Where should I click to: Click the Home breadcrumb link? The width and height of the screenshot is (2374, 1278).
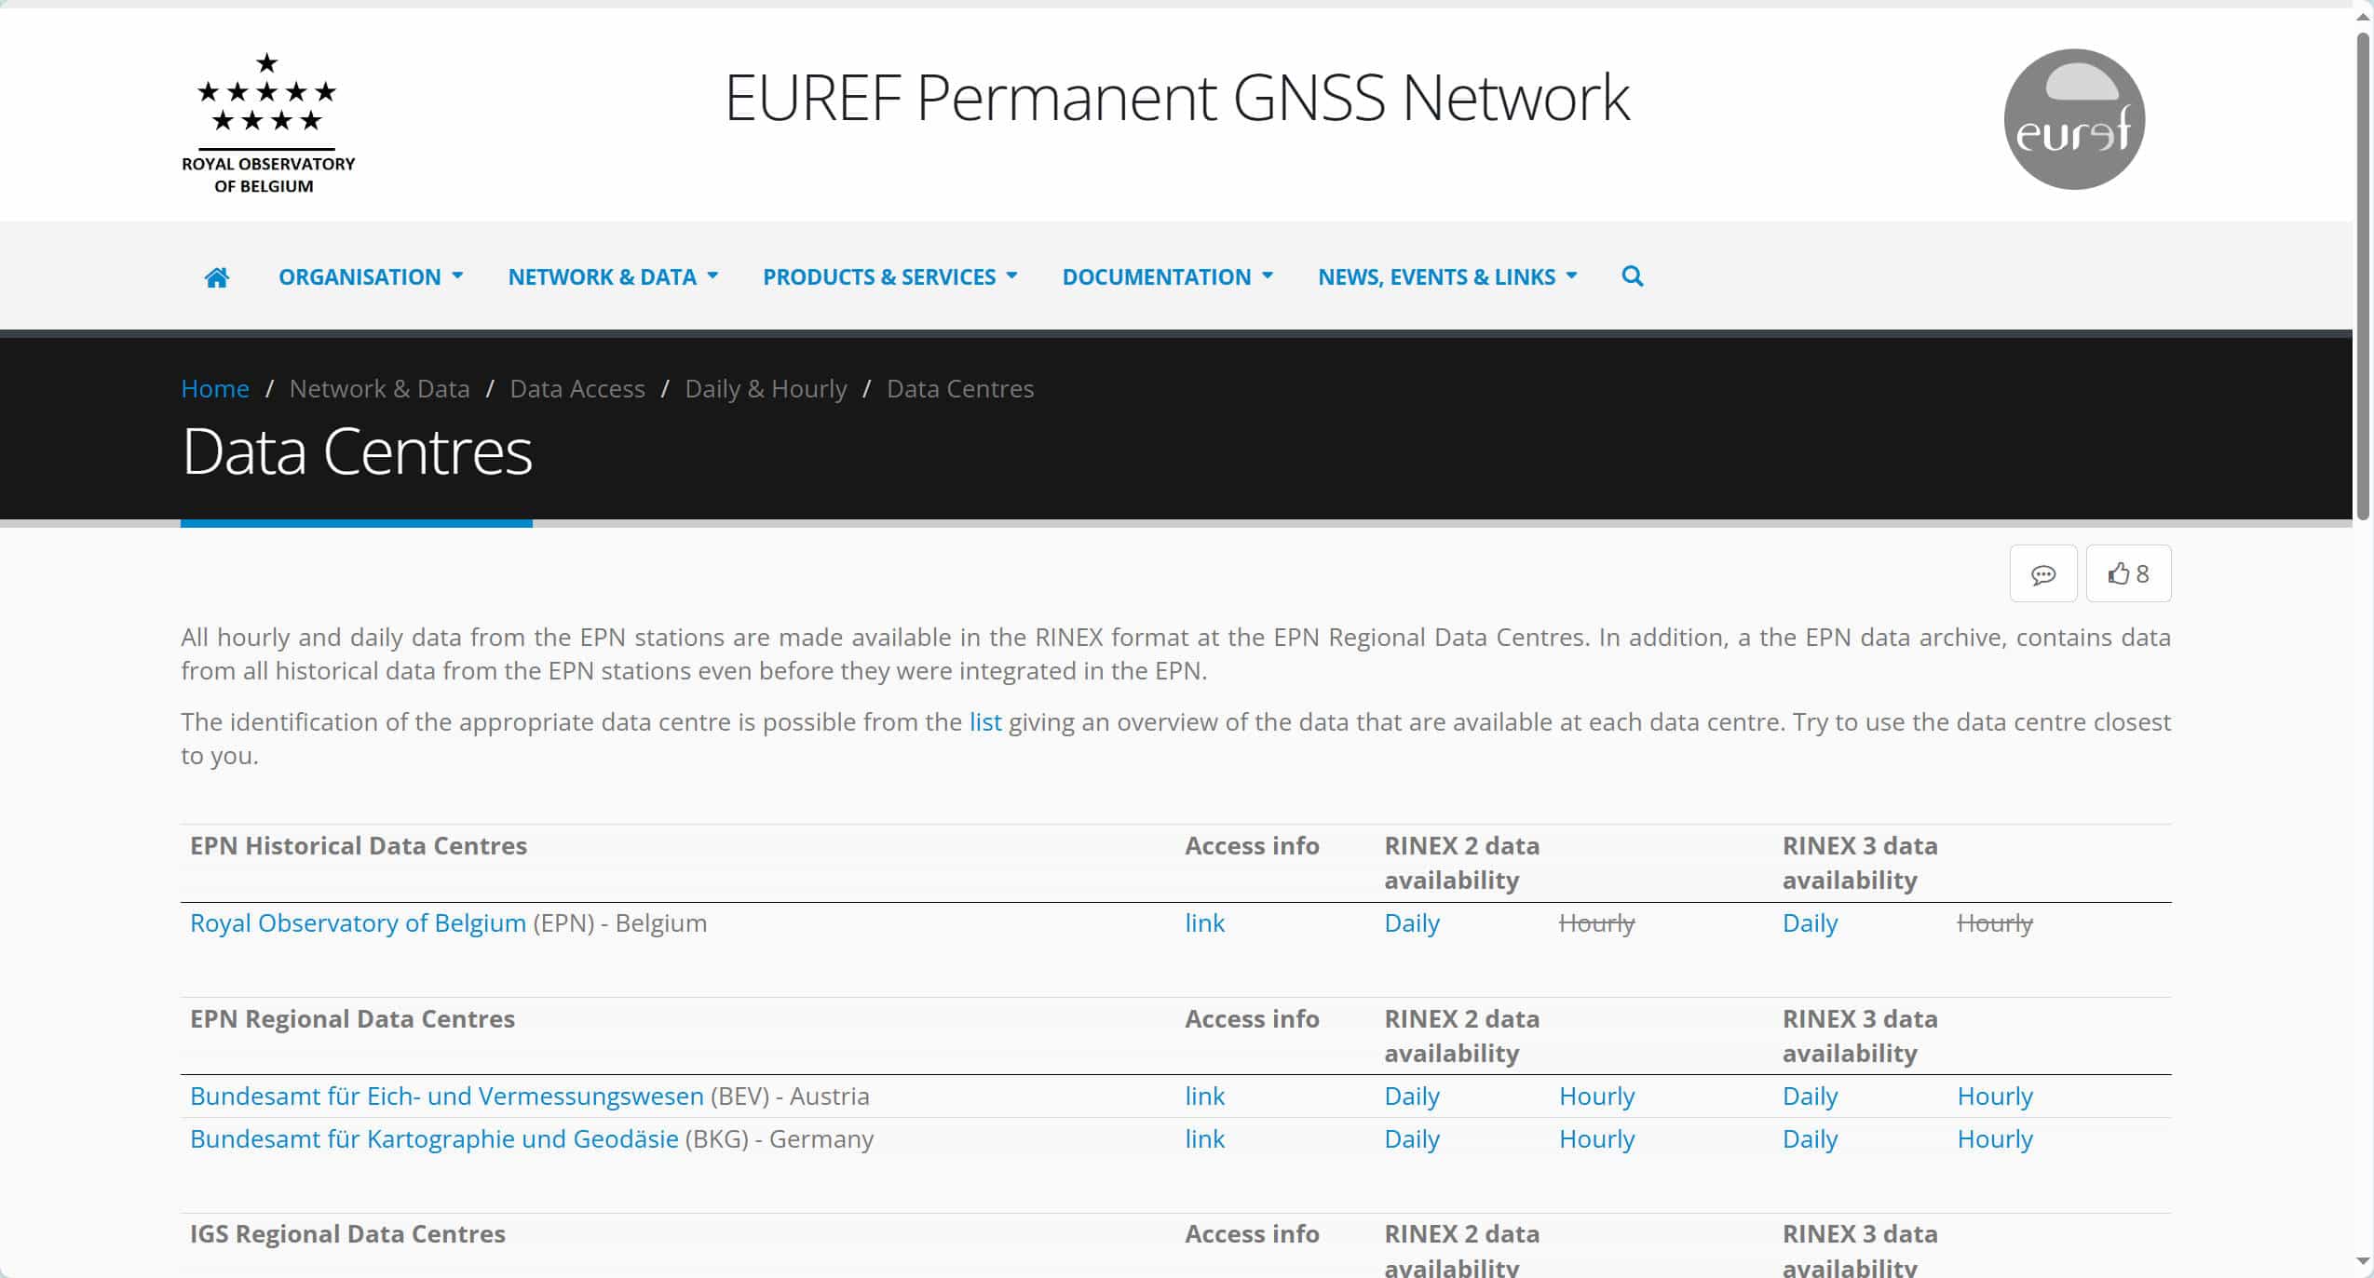[x=215, y=389]
